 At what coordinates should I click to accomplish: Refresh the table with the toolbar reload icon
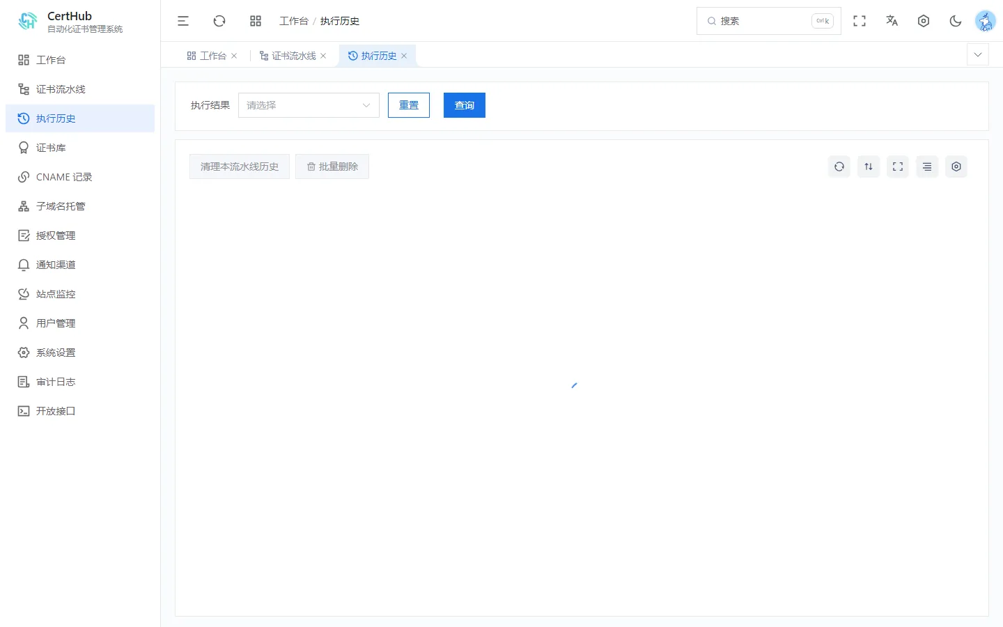pos(839,167)
